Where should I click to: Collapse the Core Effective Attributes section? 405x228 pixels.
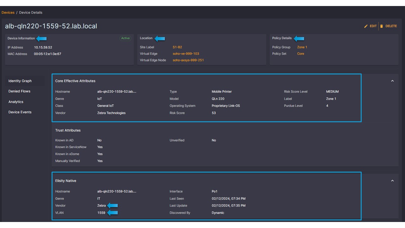[392, 81]
